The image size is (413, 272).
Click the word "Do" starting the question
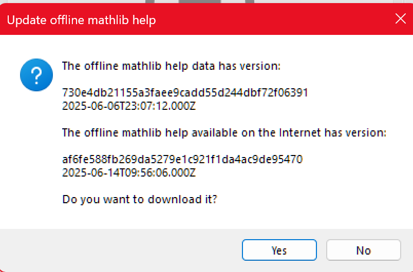coord(69,199)
